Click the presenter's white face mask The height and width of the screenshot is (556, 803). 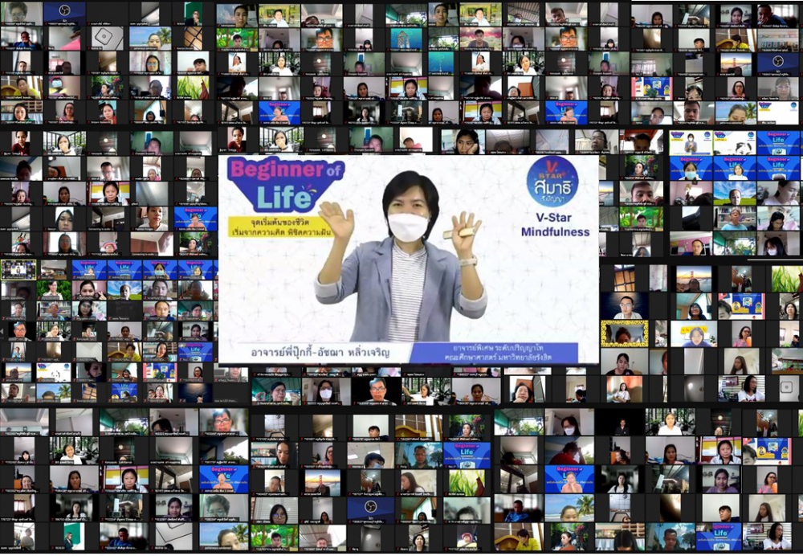pyautogui.click(x=408, y=227)
